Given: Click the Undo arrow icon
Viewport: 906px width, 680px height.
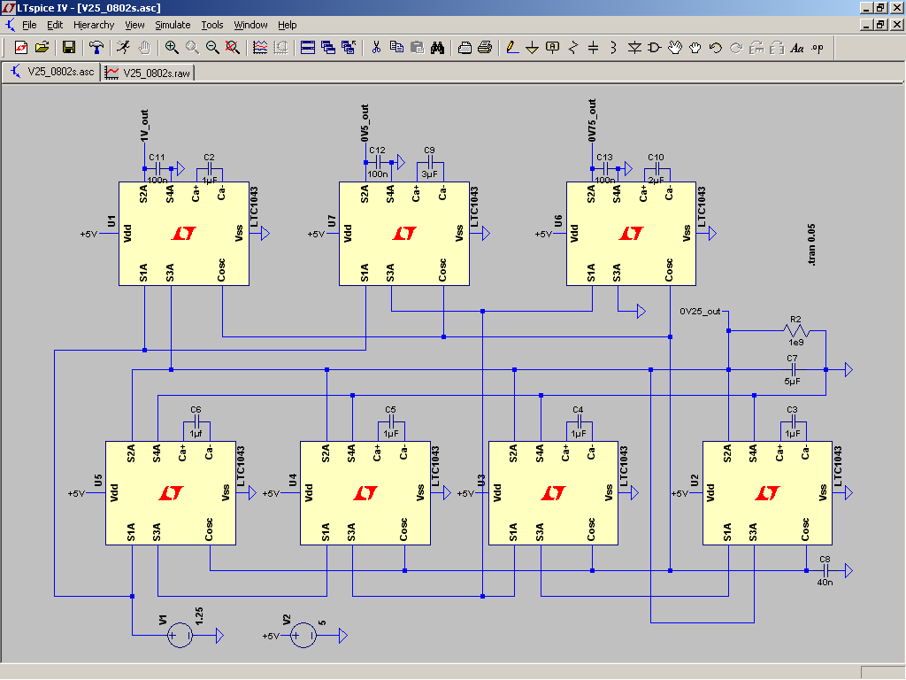Looking at the screenshot, I should click(x=715, y=48).
